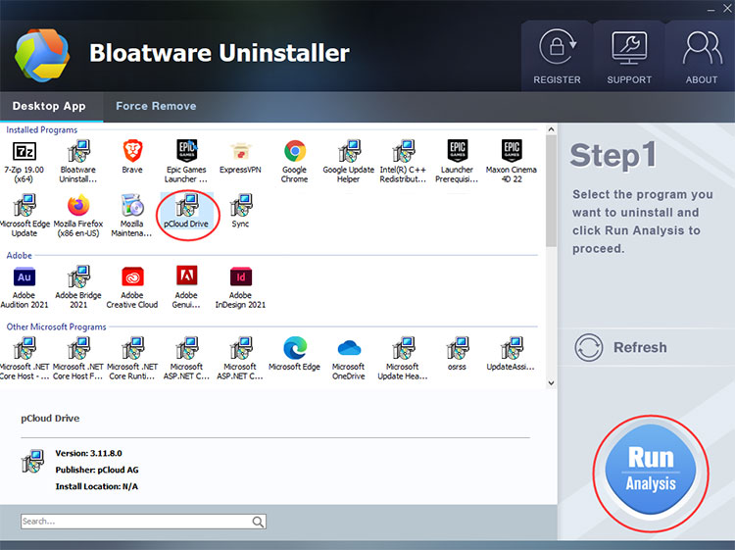Viewport: 735px width, 550px height.
Task: Select the Adobe Creative Cloud icon
Action: pos(132,276)
